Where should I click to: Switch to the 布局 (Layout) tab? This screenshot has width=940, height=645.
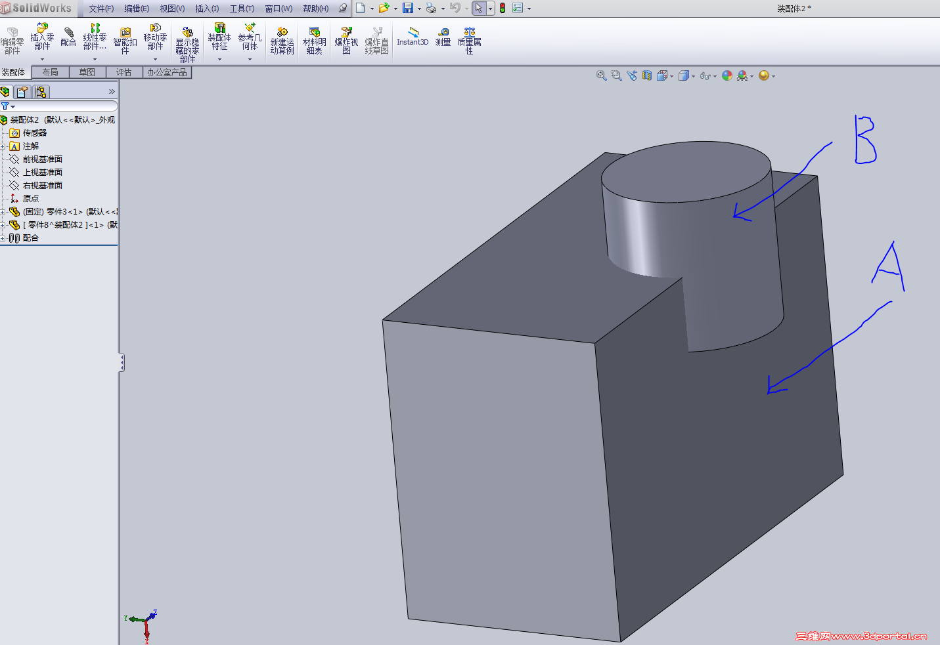pyautogui.click(x=51, y=72)
